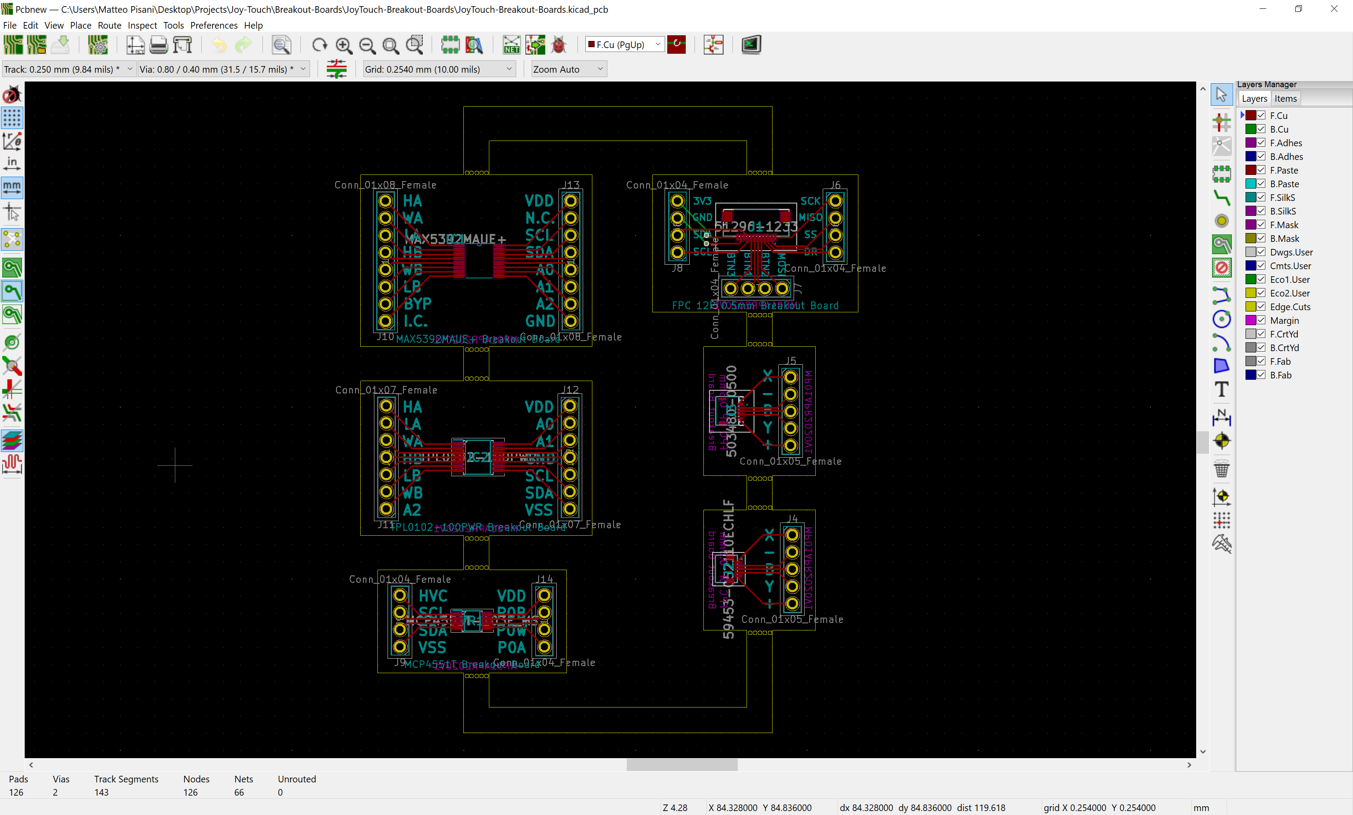Toggle the grid display icon
1353x815 pixels.
[12, 118]
